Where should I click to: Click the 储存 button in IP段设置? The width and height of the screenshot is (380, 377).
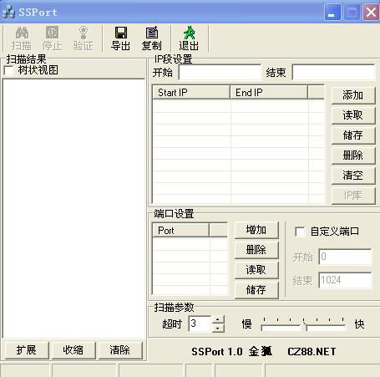coord(353,135)
